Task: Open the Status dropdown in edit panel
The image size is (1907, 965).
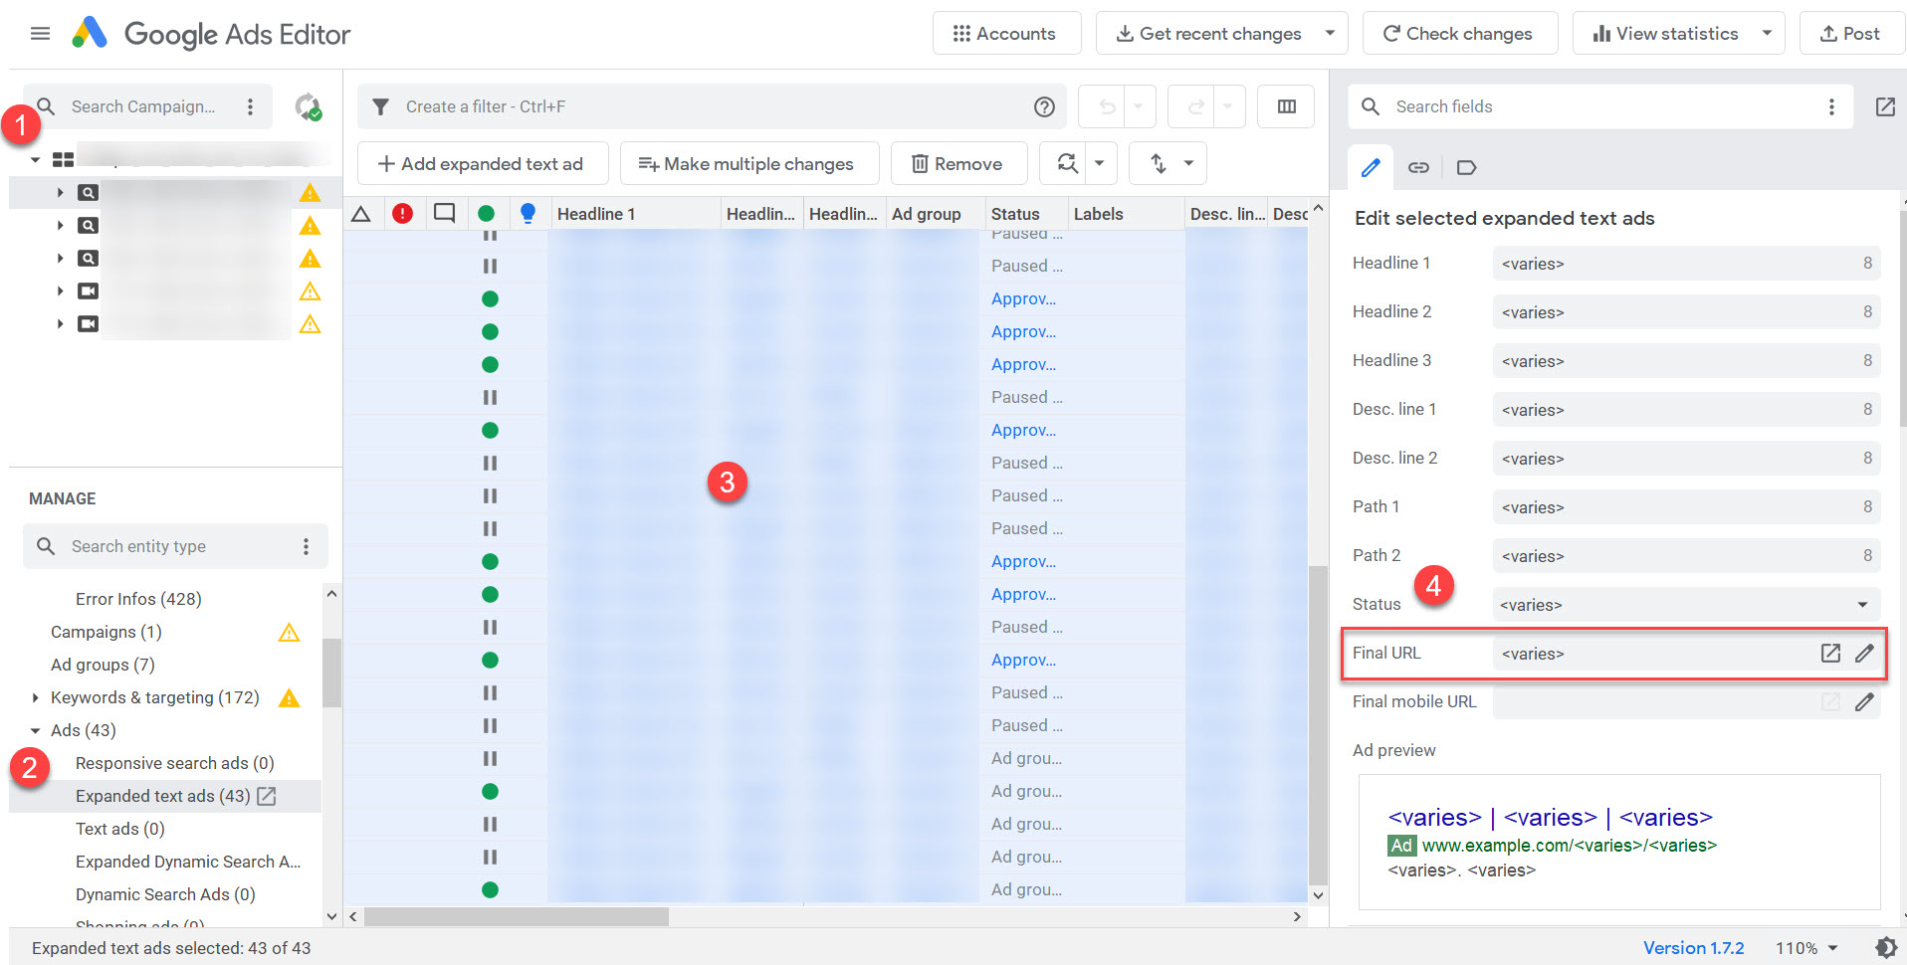Action: (1861, 604)
